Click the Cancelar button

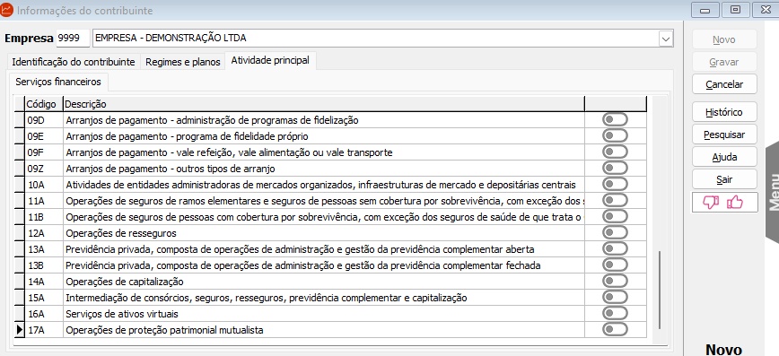[x=724, y=84]
